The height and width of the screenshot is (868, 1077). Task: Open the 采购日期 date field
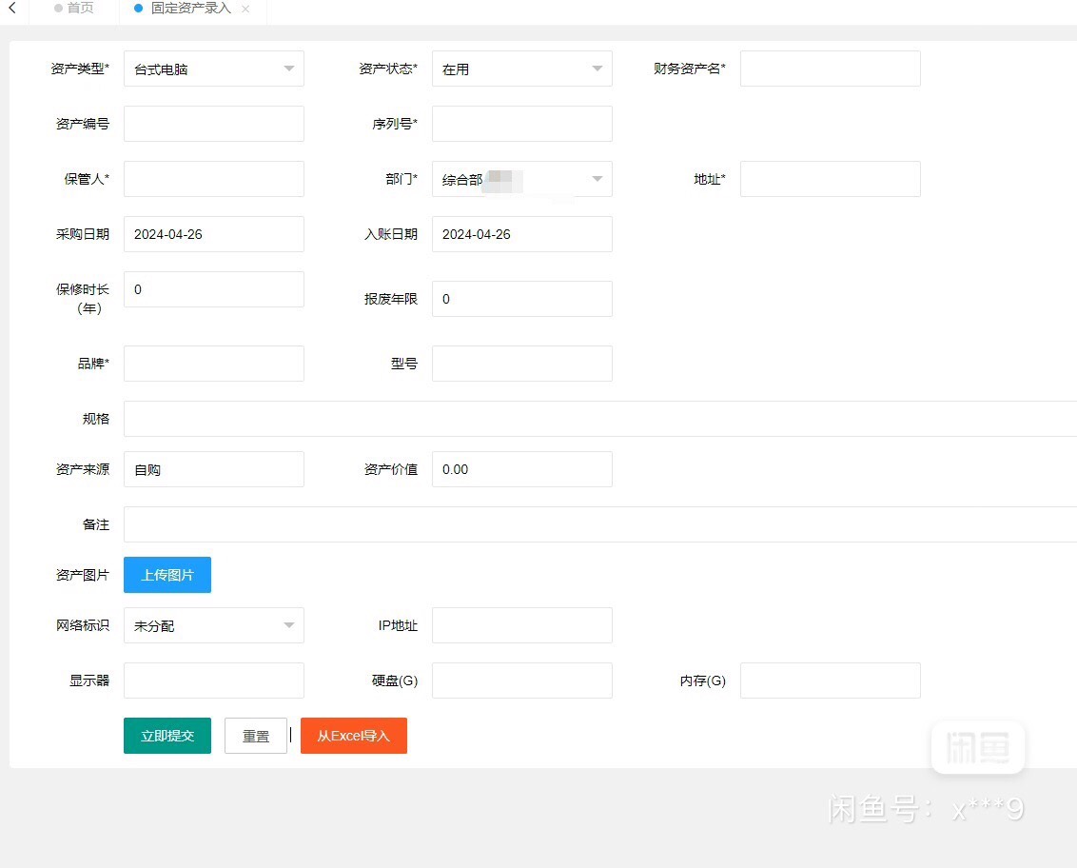click(x=213, y=234)
